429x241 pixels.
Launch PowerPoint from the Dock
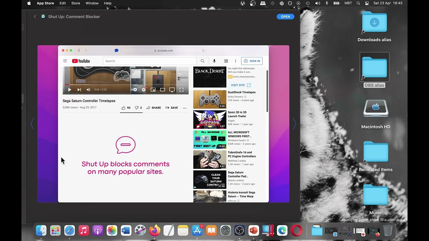pos(254,230)
